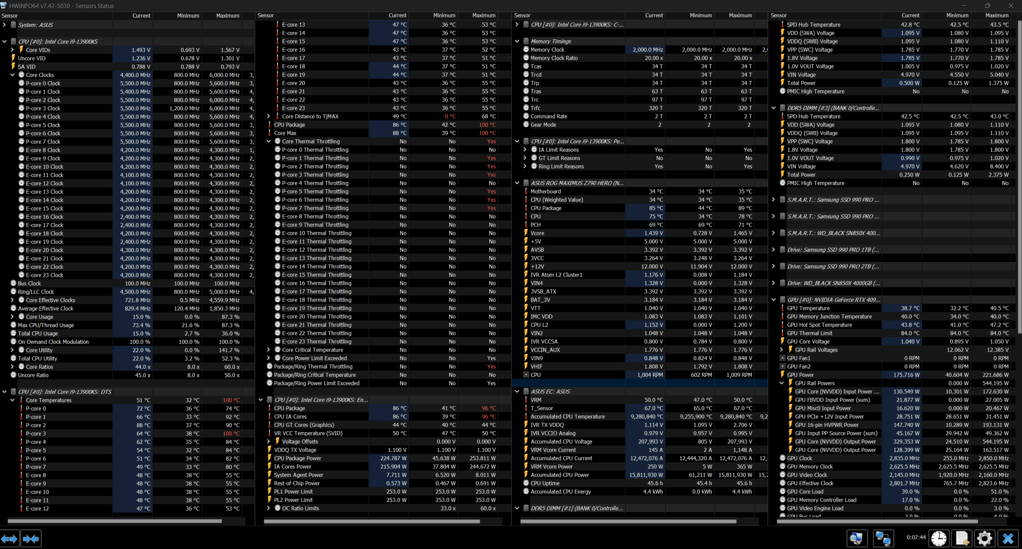Select the PL1 Power Limit row
This screenshot has height=549, width=1022.
(383, 491)
